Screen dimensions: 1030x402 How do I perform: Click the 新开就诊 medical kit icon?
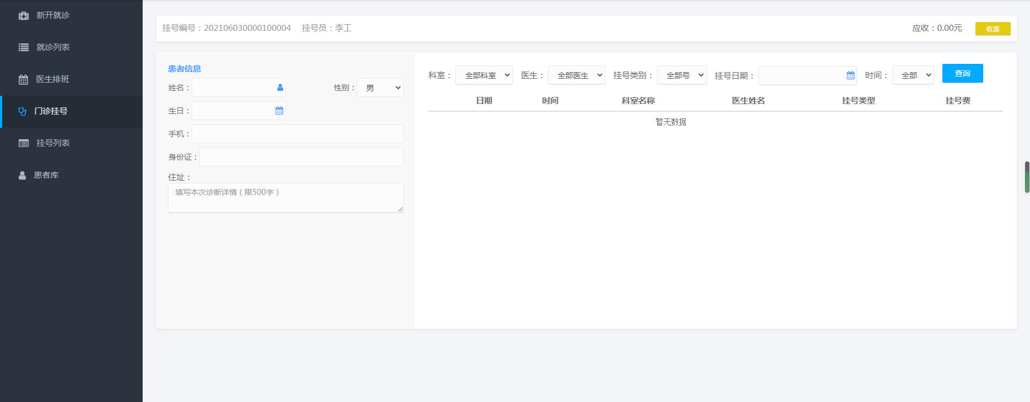tap(23, 15)
